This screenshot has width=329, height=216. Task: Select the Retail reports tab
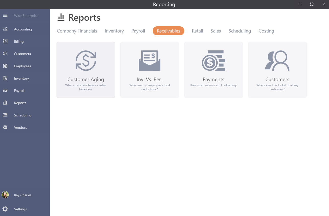[197, 31]
